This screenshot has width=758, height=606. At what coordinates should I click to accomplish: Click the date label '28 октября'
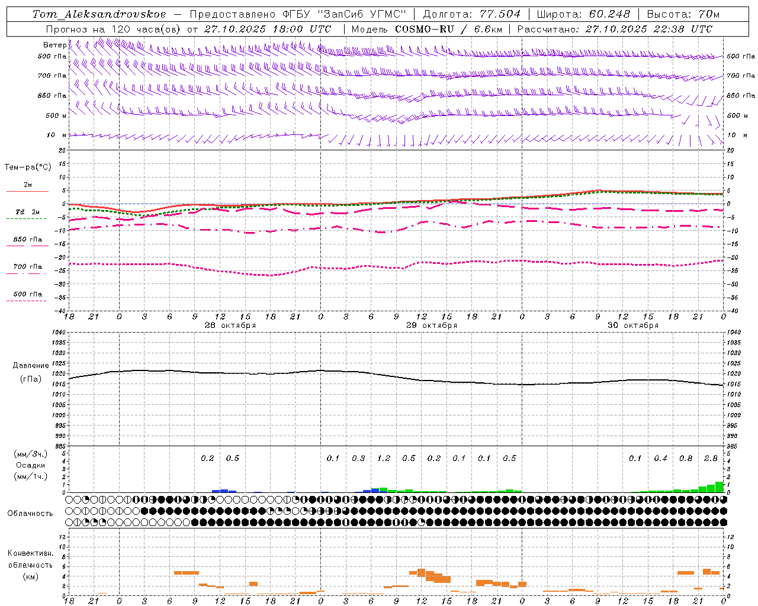click(x=230, y=325)
